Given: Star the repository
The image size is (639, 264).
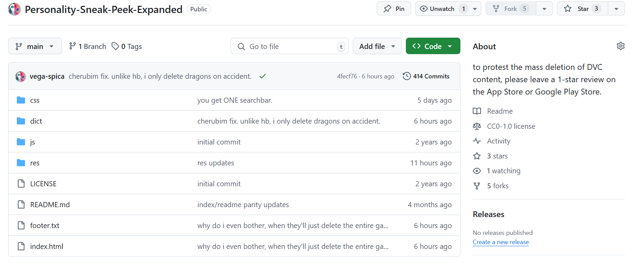Looking at the screenshot, I should [583, 9].
